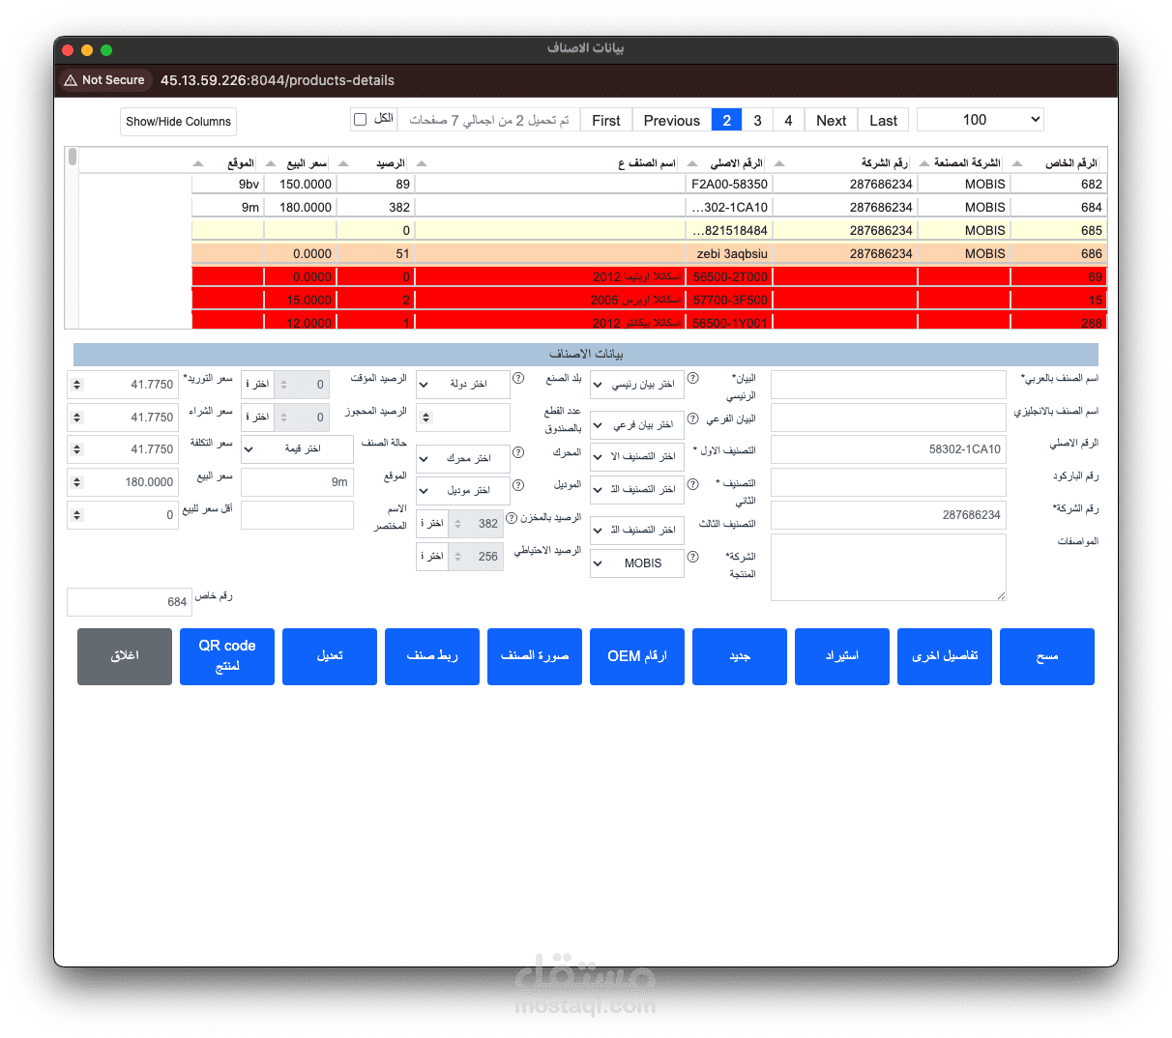Viewport: 1172px width, 1038px height.
Task: Go to Next page
Action: pyautogui.click(x=831, y=120)
